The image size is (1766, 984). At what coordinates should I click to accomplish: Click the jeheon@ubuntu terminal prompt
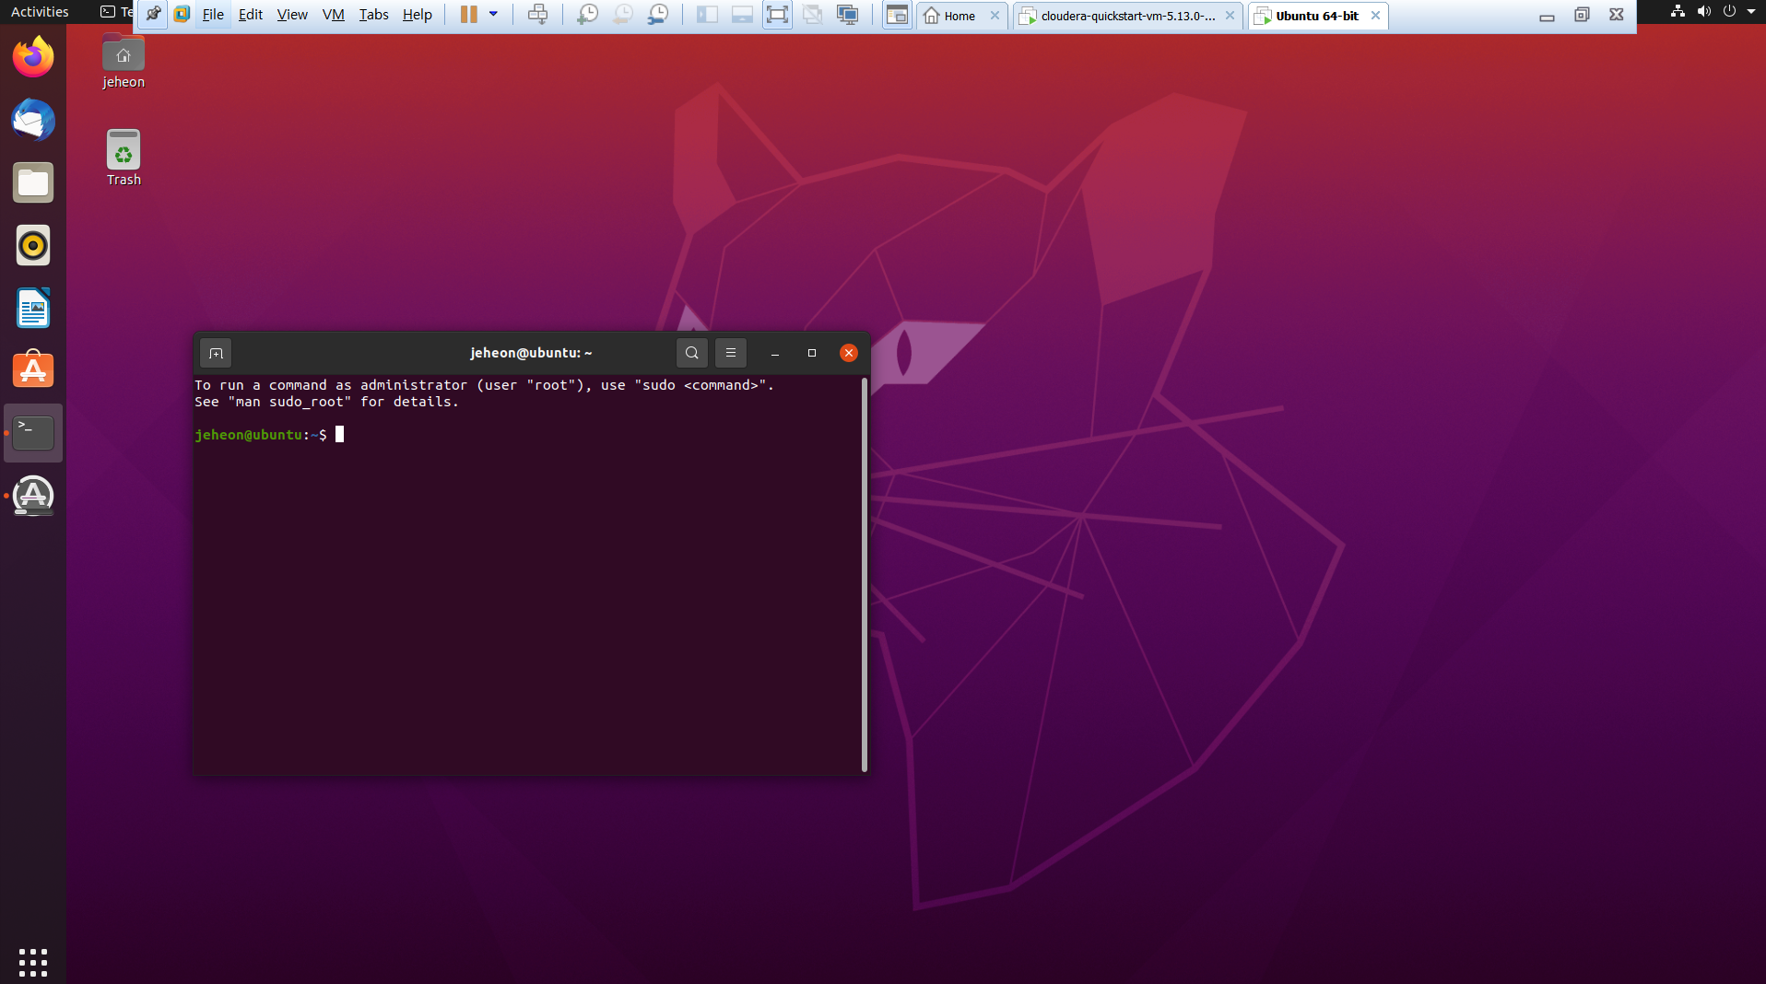pos(261,435)
